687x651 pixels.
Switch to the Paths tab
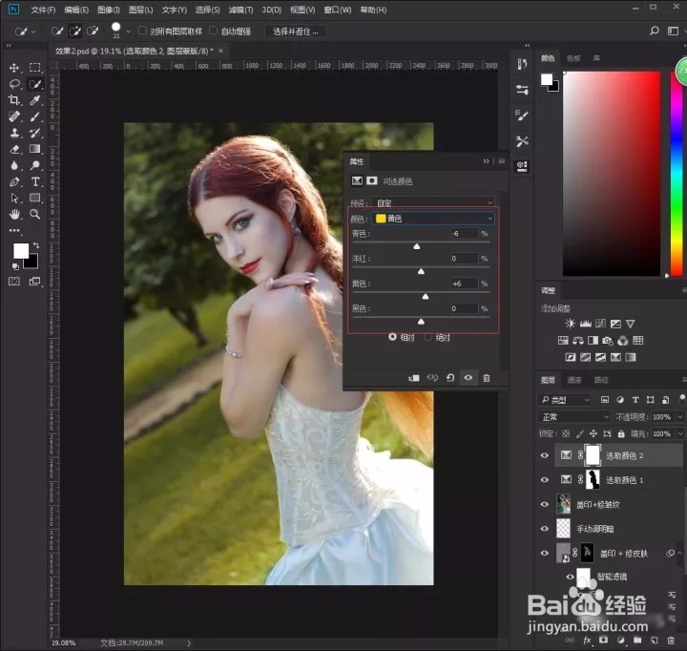[x=601, y=380]
